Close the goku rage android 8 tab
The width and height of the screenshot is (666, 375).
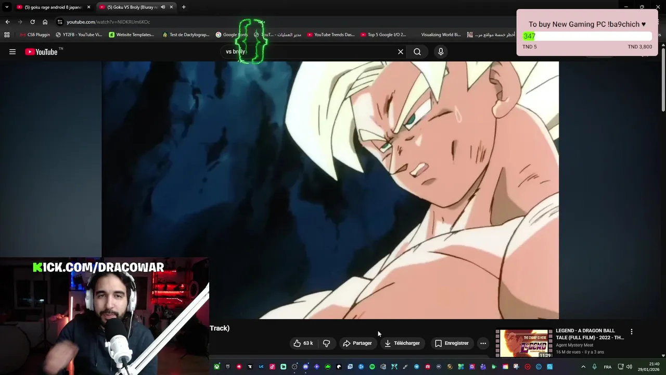pyautogui.click(x=88, y=7)
